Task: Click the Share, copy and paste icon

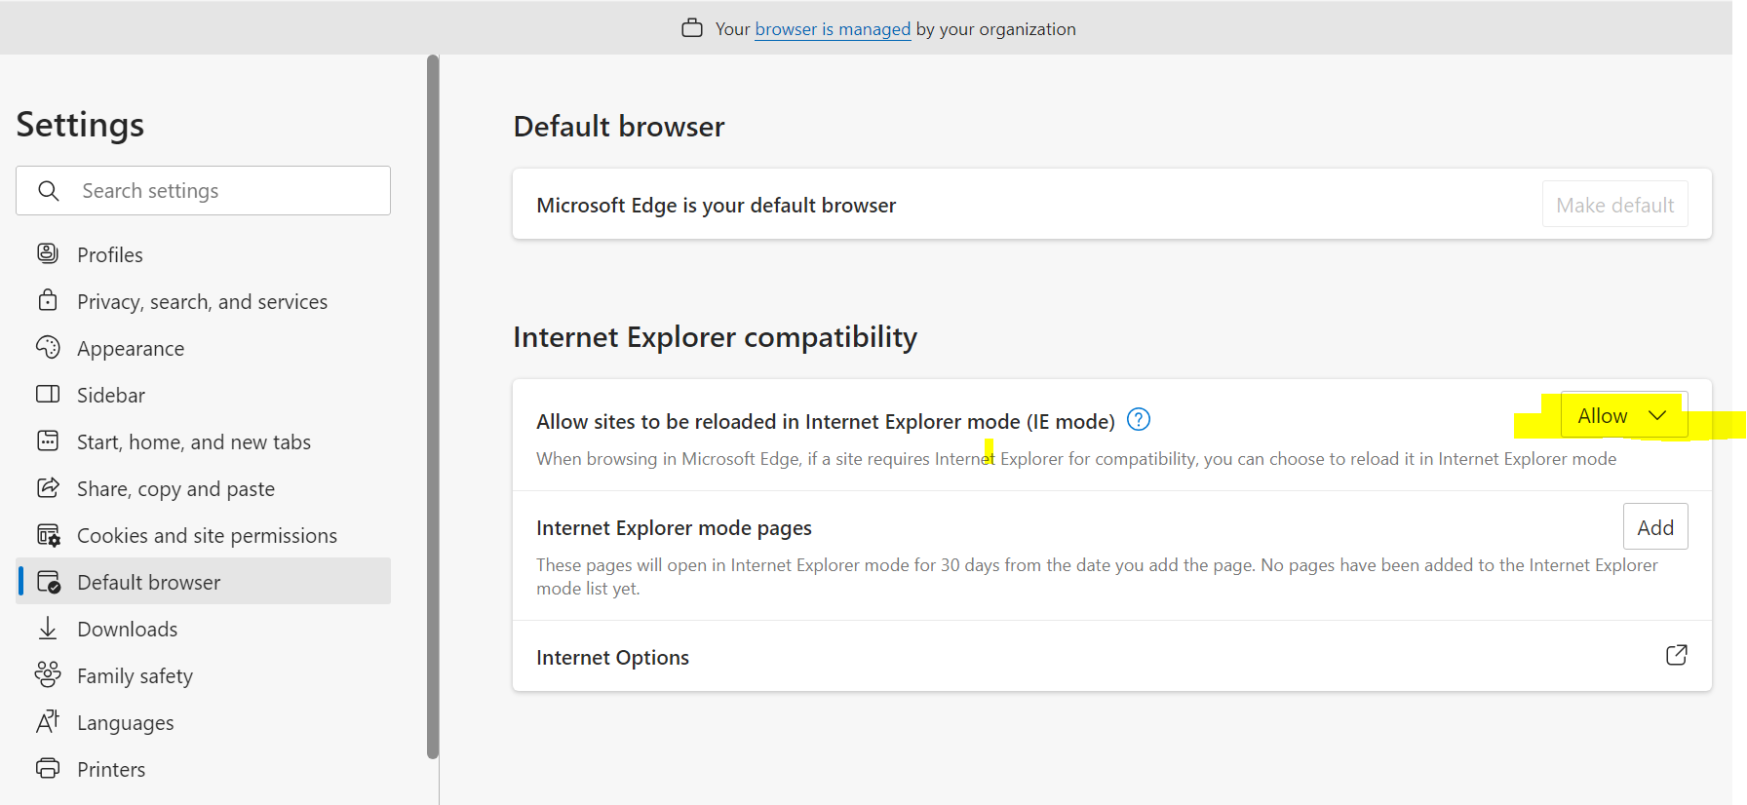Action: click(48, 488)
